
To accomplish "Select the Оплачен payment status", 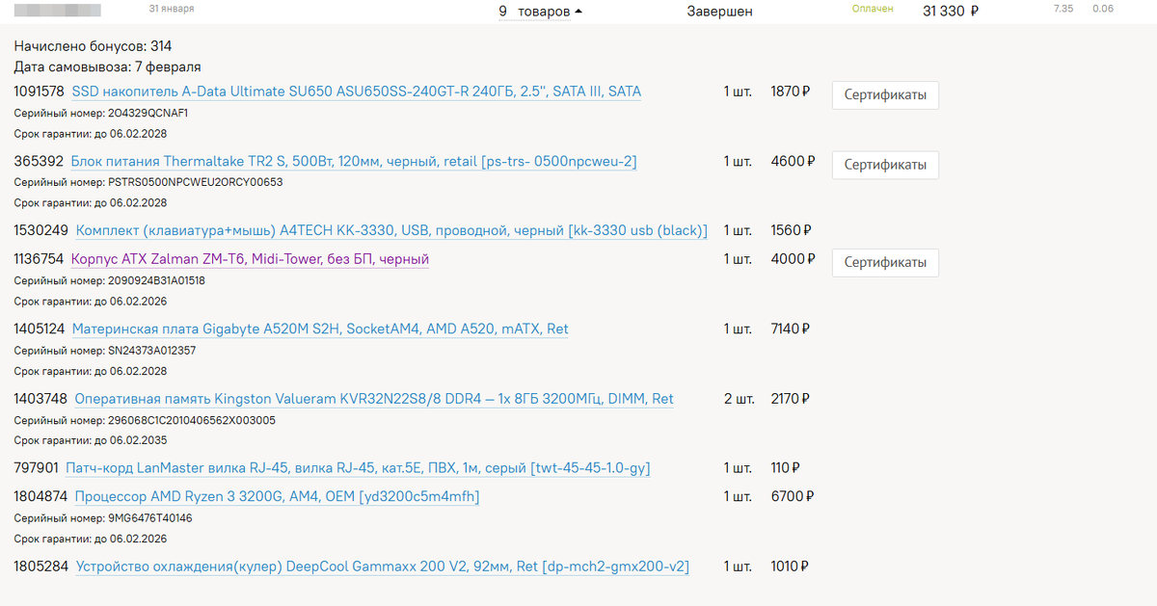I will (873, 9).
